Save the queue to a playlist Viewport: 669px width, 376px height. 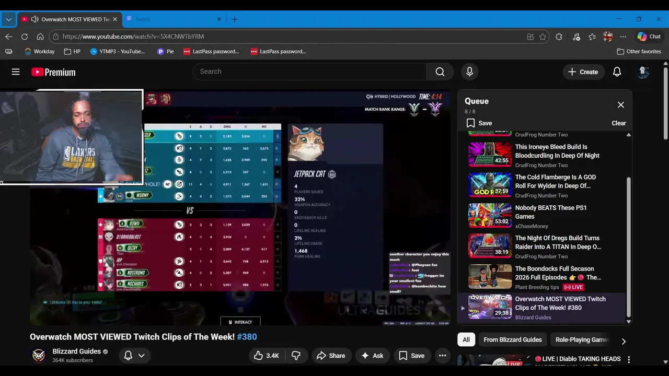point(479,123)
